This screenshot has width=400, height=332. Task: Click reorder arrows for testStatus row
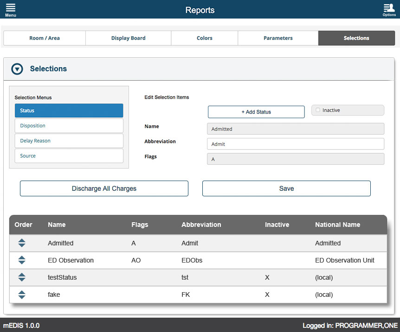point(22,277)
